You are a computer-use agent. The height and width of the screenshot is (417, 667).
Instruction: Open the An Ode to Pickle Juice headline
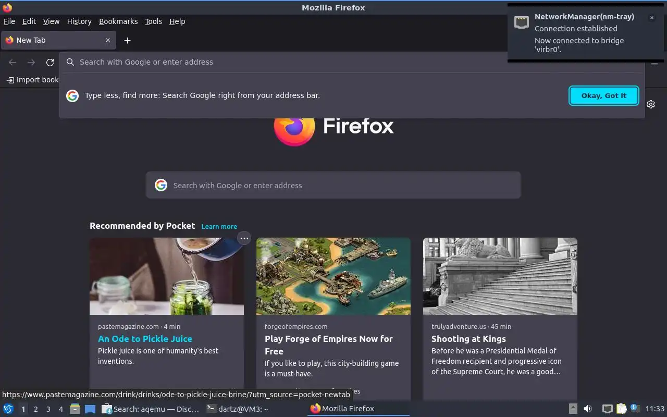click(x=145, y=339)
